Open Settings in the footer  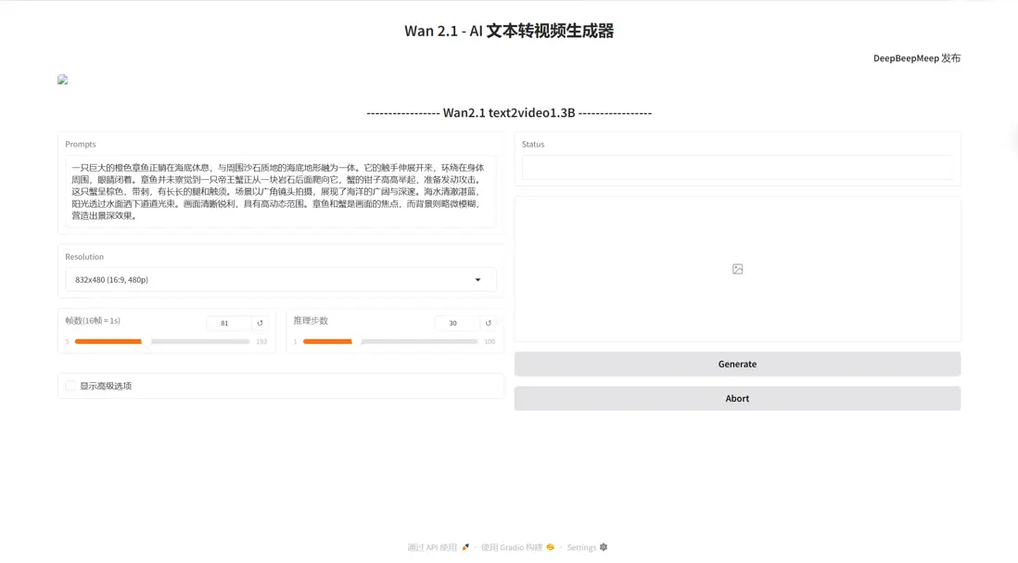587,547
